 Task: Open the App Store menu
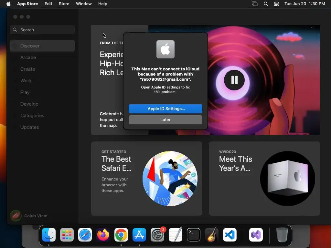[x=27, y=4]
